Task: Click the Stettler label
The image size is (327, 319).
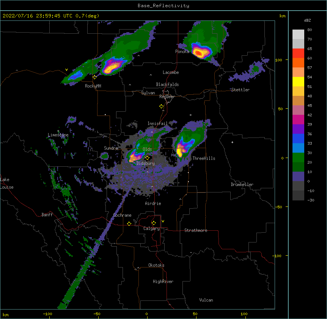Action: click(x=241, y=90)
